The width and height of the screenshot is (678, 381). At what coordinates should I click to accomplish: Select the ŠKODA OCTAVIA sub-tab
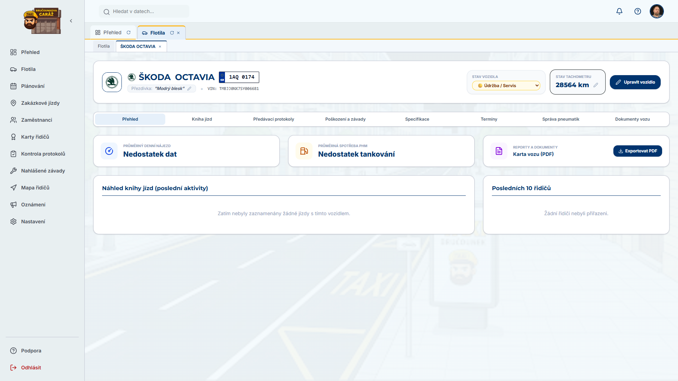point(138,47)
